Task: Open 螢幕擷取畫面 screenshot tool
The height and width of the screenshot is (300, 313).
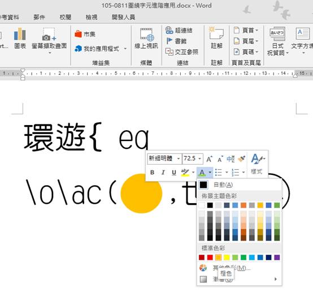Action: [49, 40]
